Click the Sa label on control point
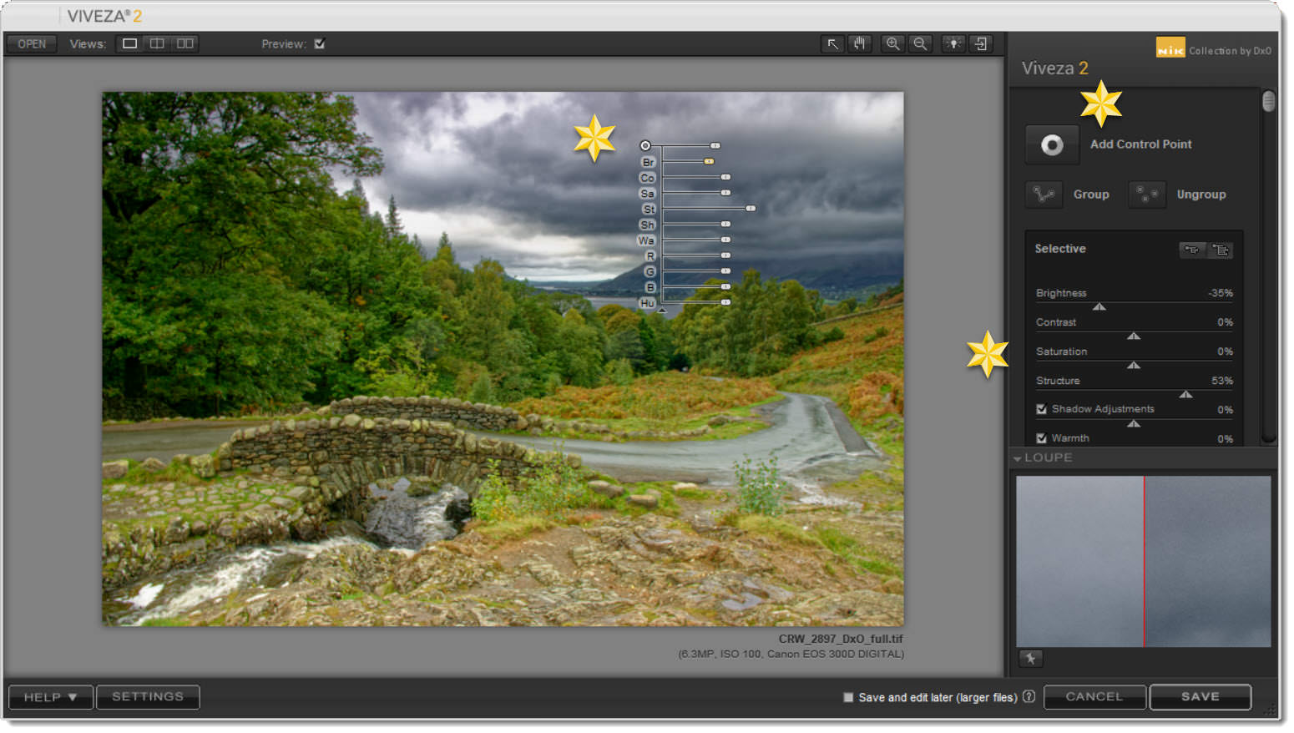Screen dimensions: 1294x733 coord(648,194)
